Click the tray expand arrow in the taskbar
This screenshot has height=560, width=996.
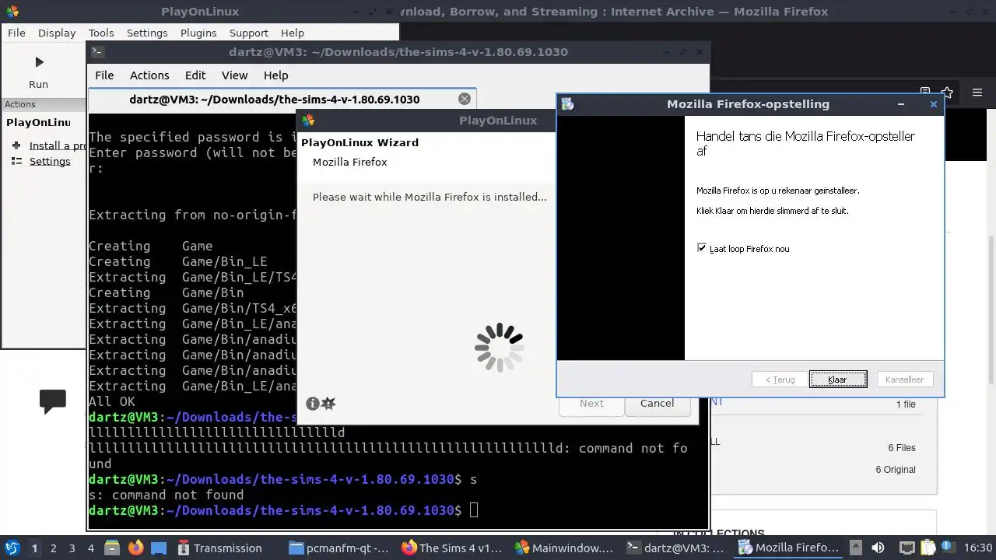[x=855, y=548]
